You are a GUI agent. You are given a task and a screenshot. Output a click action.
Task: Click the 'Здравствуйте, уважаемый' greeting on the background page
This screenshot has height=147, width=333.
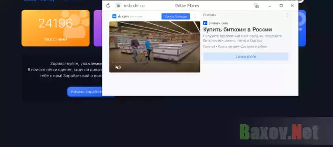click(x=76, y=64)
